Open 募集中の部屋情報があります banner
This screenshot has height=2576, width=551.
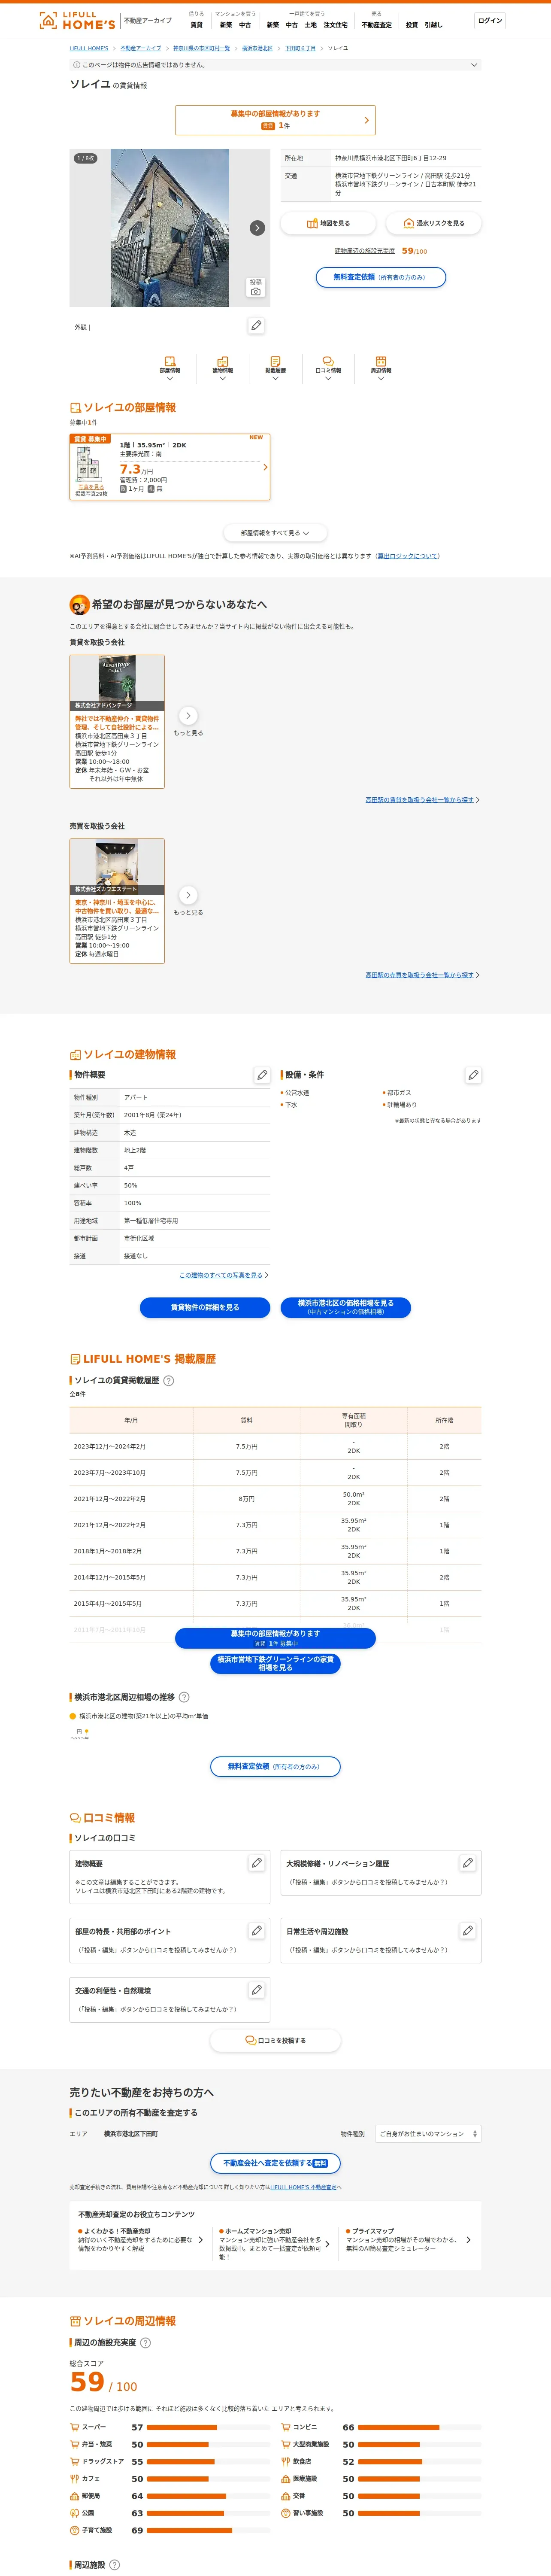coord(275,120)
